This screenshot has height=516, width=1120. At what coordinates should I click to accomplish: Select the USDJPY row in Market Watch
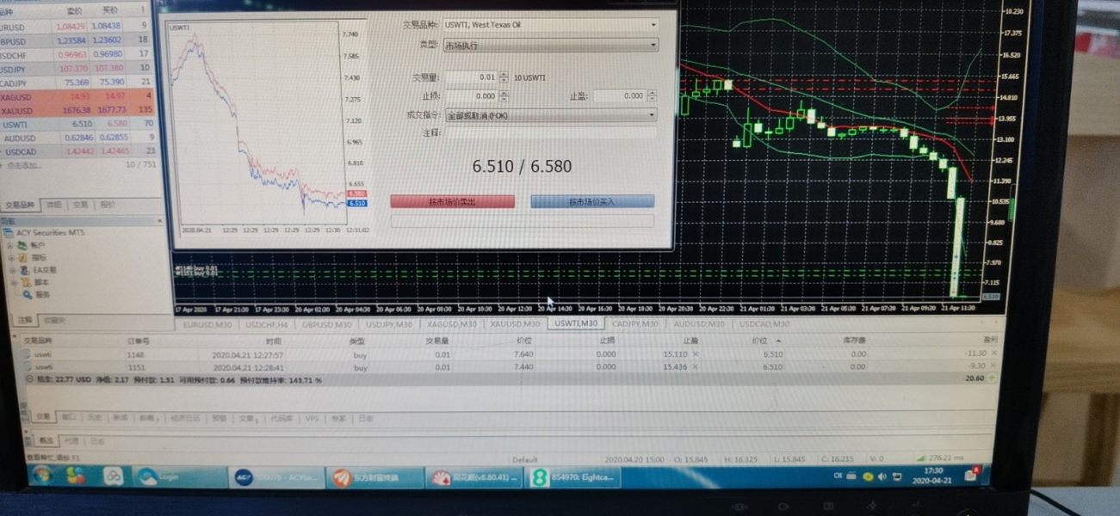(x=76, y=68)
